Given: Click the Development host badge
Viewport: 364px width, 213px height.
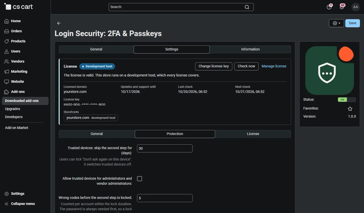Looking at the screenshot, I should (97, 66).
